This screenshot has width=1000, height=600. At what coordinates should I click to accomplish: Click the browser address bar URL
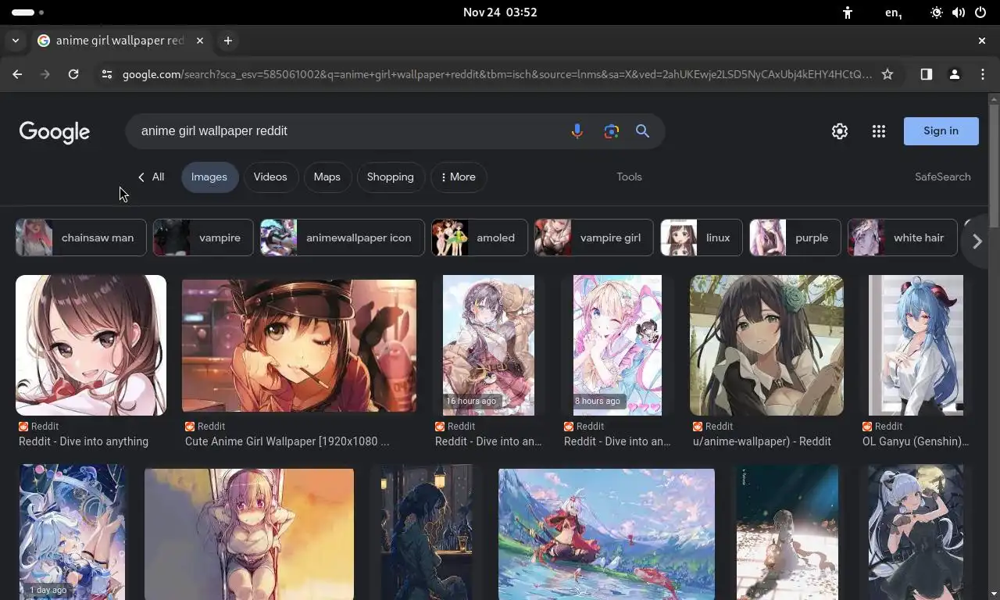[x=497, y=74]
